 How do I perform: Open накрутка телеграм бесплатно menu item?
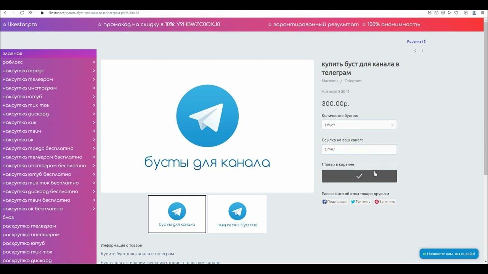[48, 157]
